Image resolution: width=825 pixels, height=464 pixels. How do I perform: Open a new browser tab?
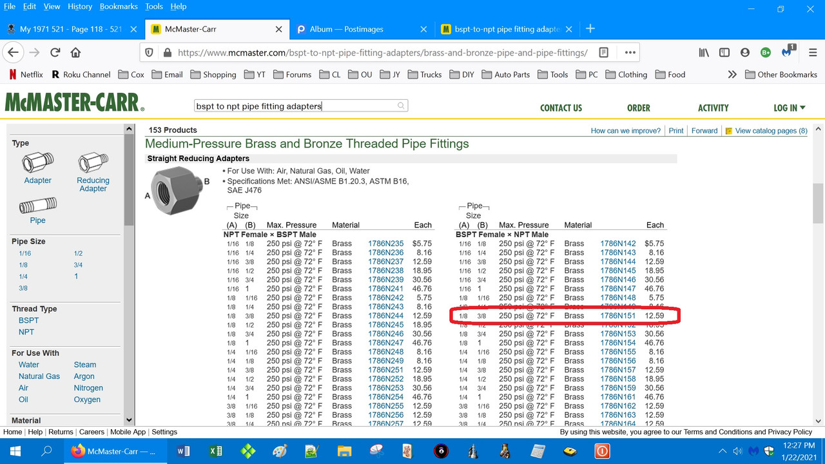coord(590,28)
